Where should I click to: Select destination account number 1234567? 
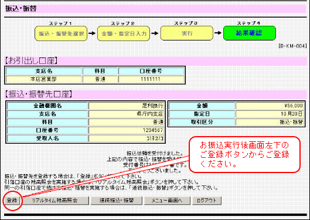pos(126,130)
